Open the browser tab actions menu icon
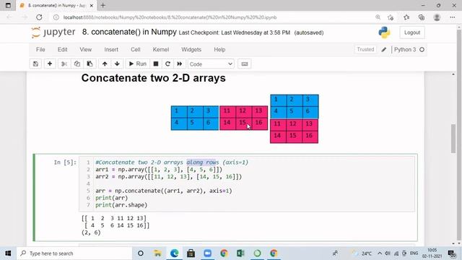The height and width of the screenshot is (260, 462). [x=8, y=5]
